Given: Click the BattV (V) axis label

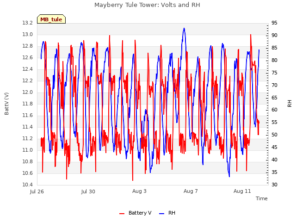Looking at the screenshot, I should coord(6,104).
